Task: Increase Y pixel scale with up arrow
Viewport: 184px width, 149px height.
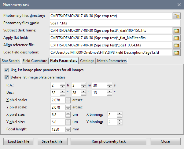Action: (68, 106)
